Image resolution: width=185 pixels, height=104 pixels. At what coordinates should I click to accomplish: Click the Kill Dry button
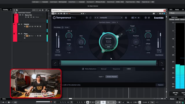[x=58, y=55]
